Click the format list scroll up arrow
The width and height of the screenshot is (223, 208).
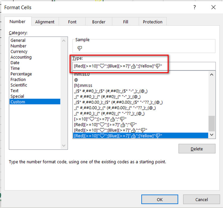(212, 75)
